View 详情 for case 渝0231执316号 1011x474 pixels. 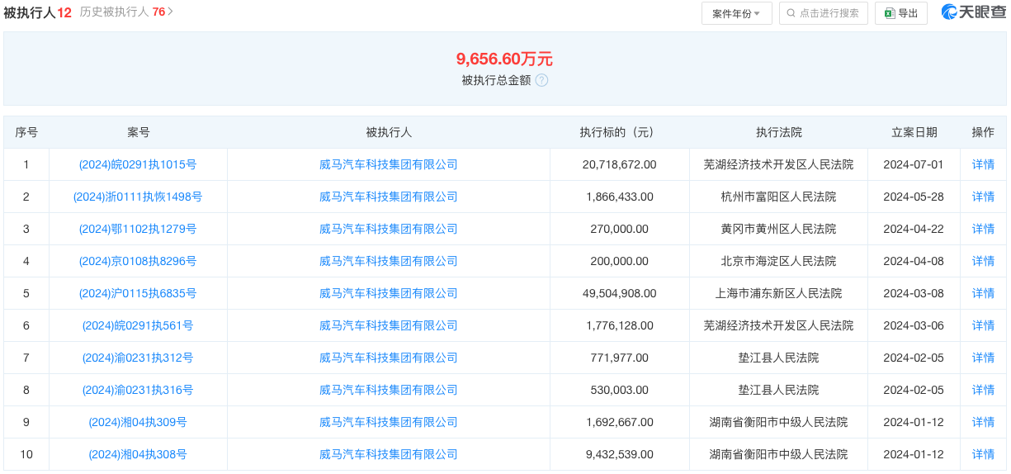tap(983, 390)
